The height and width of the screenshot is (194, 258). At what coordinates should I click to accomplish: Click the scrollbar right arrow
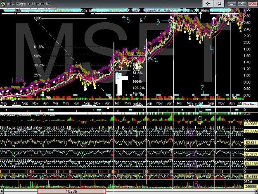[x=256, y=191]
